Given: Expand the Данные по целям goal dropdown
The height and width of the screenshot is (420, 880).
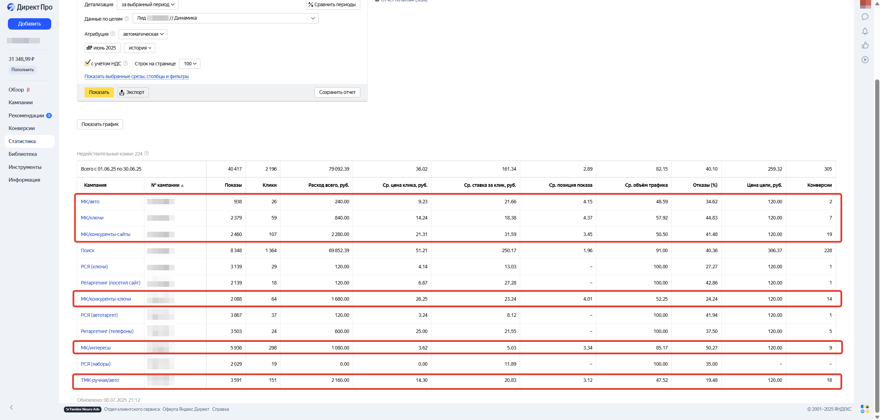Looking at the screenshot, I should click(x=225, y=18).
